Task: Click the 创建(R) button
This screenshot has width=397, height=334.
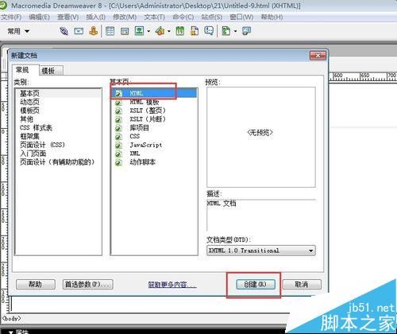Action: click(x=256, y=285)
